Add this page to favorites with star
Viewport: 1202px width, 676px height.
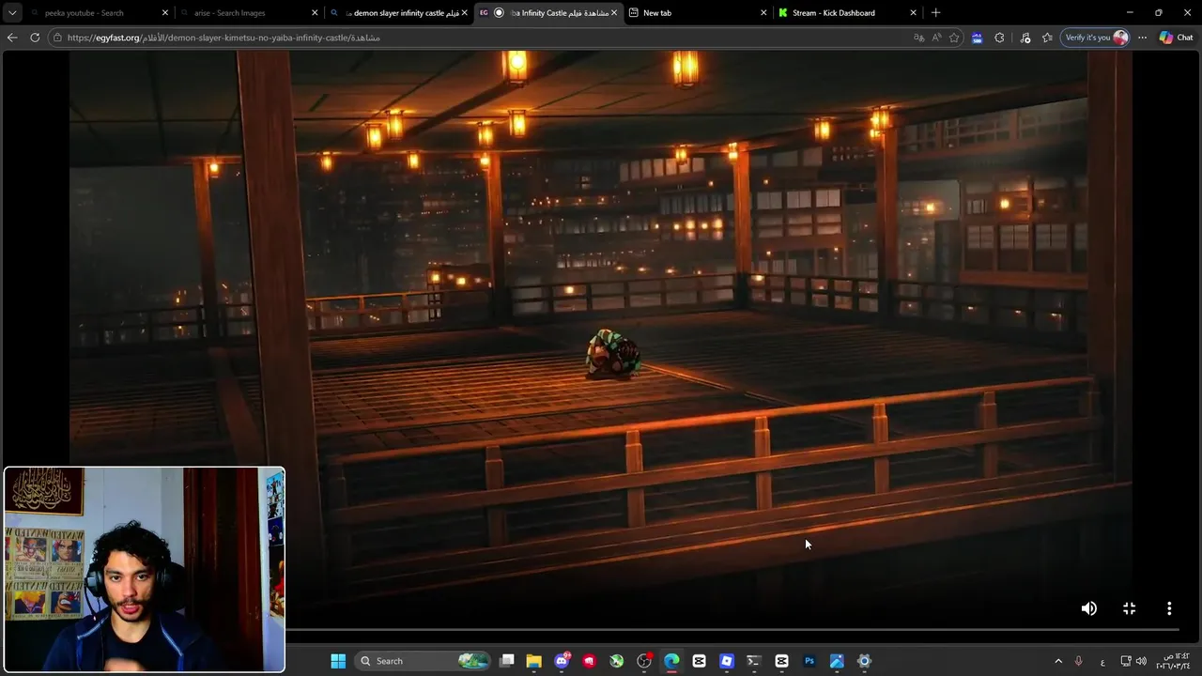click(954, 38)
